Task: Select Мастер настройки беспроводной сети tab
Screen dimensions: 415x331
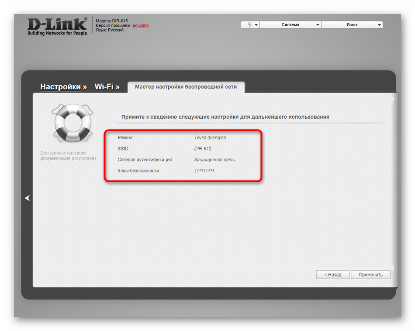Action: (186, 87)
